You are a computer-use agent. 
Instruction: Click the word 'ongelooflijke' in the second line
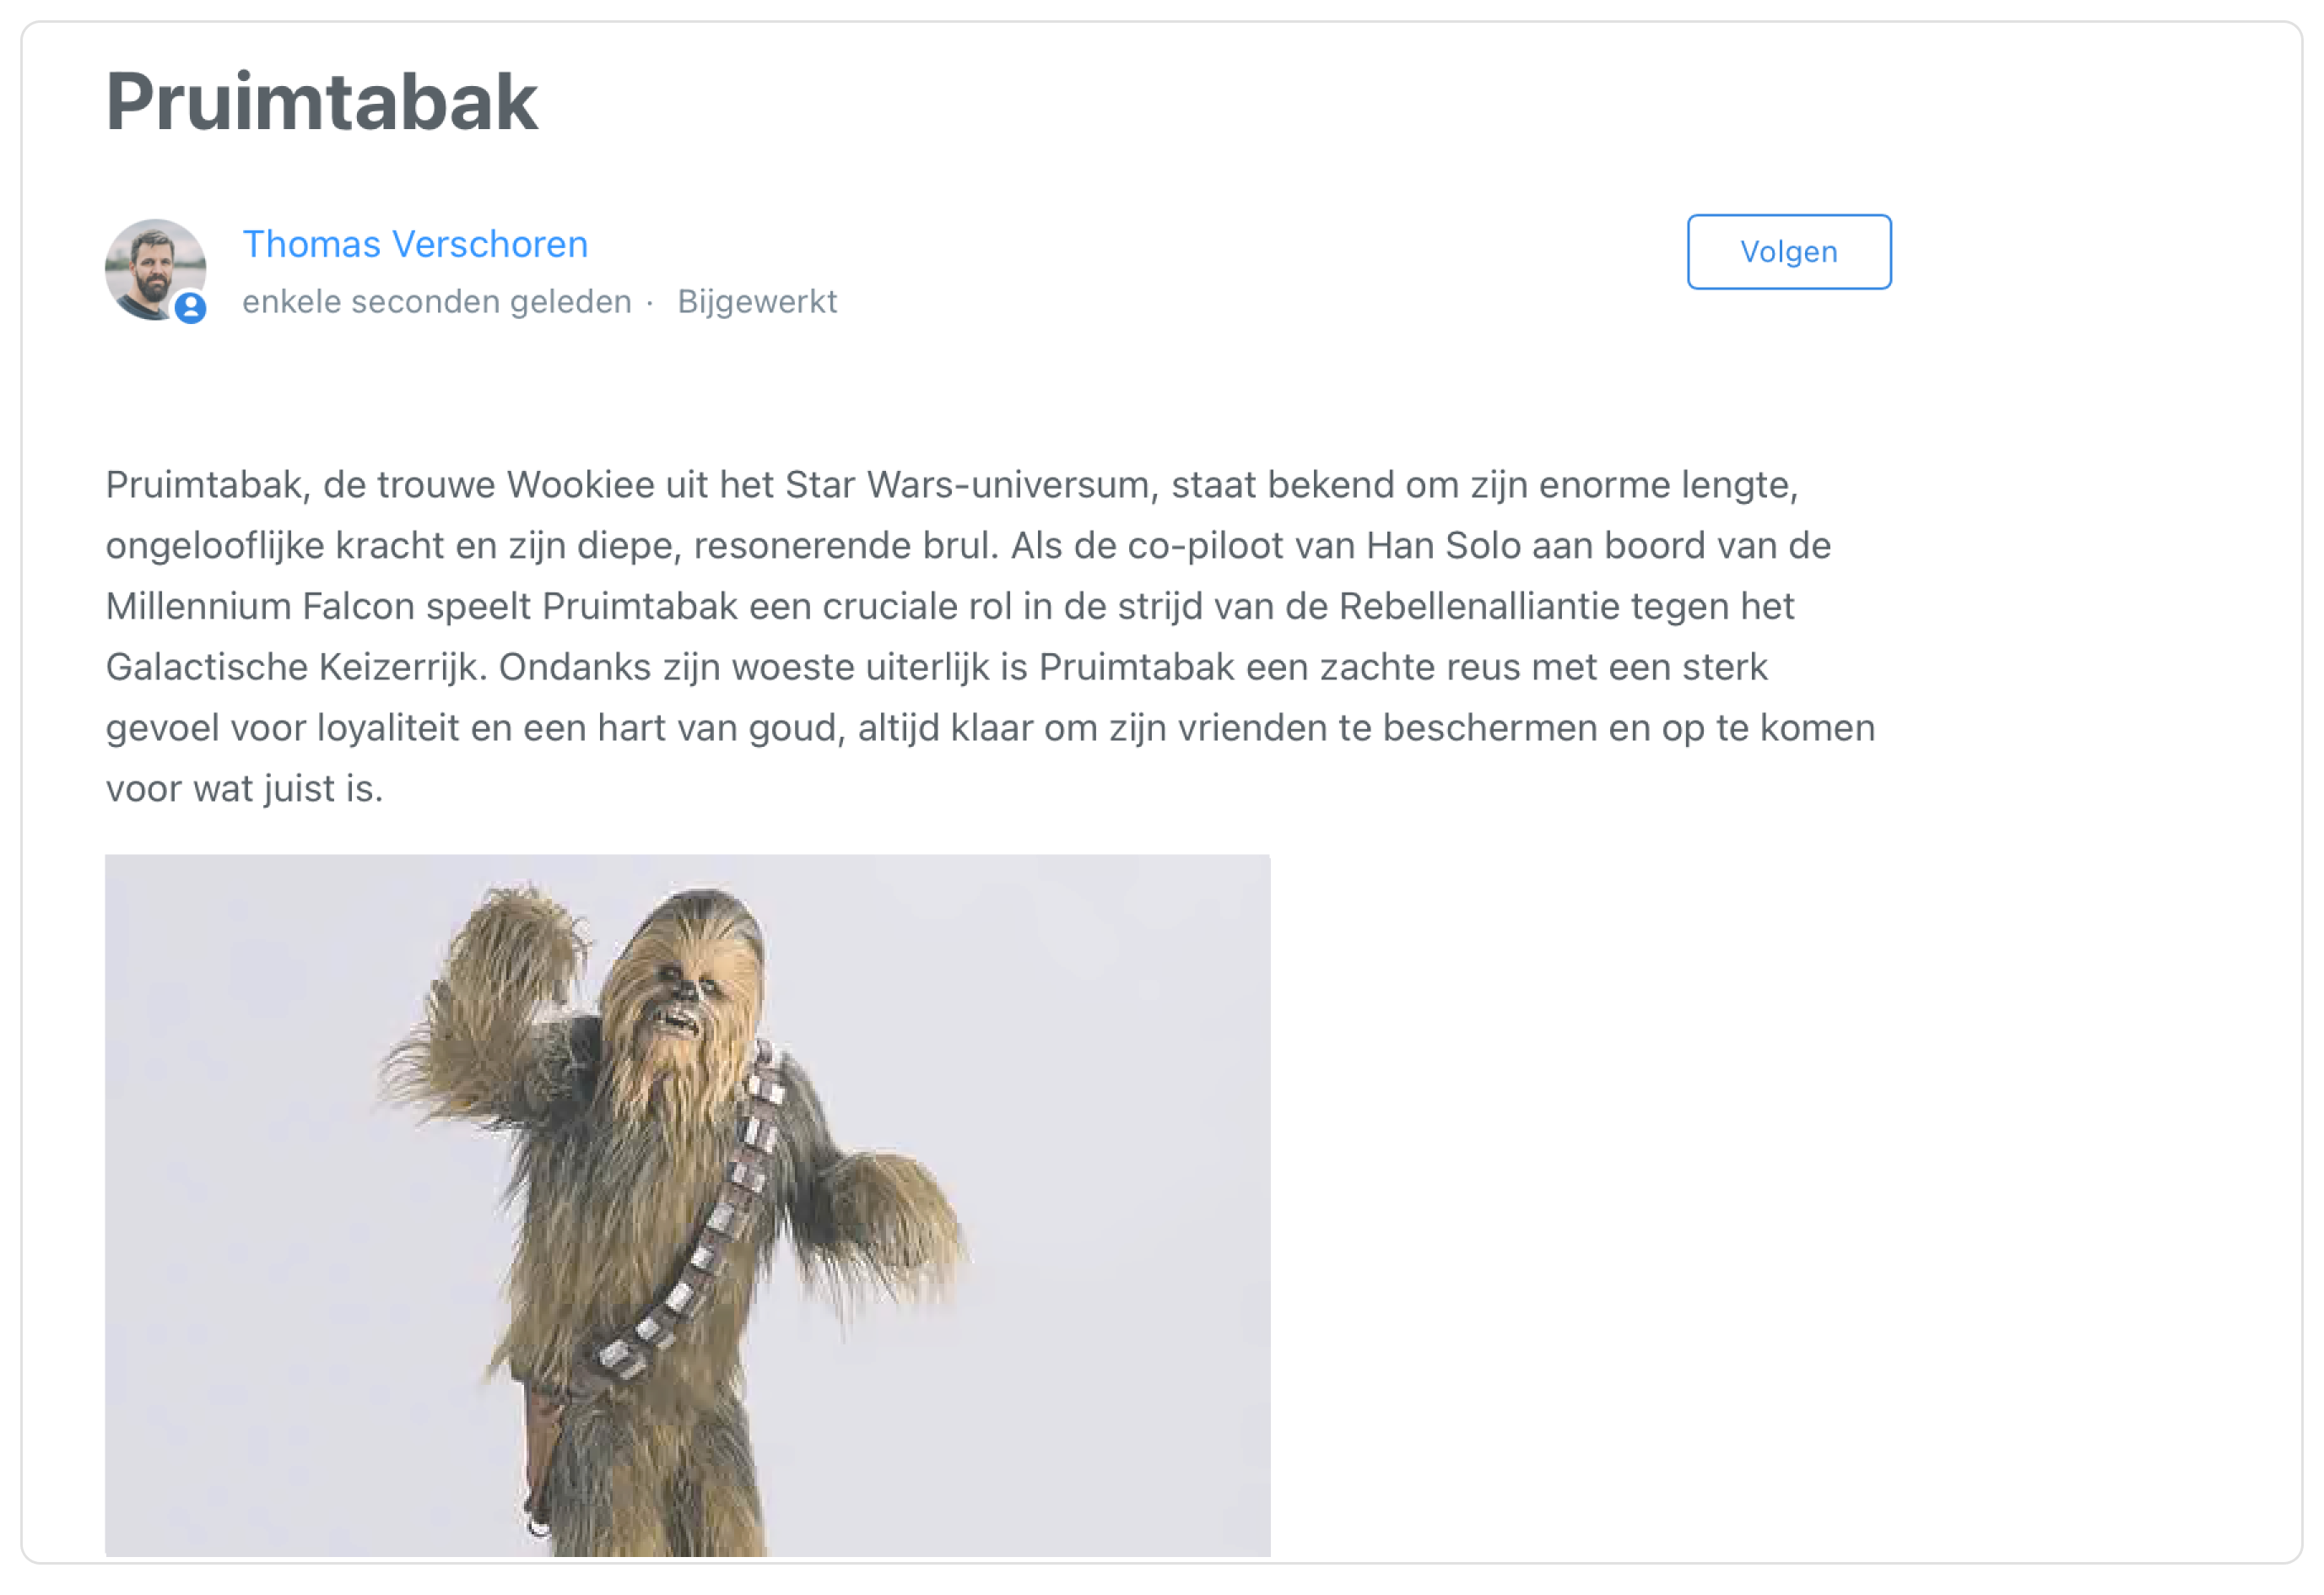[215, 546]
